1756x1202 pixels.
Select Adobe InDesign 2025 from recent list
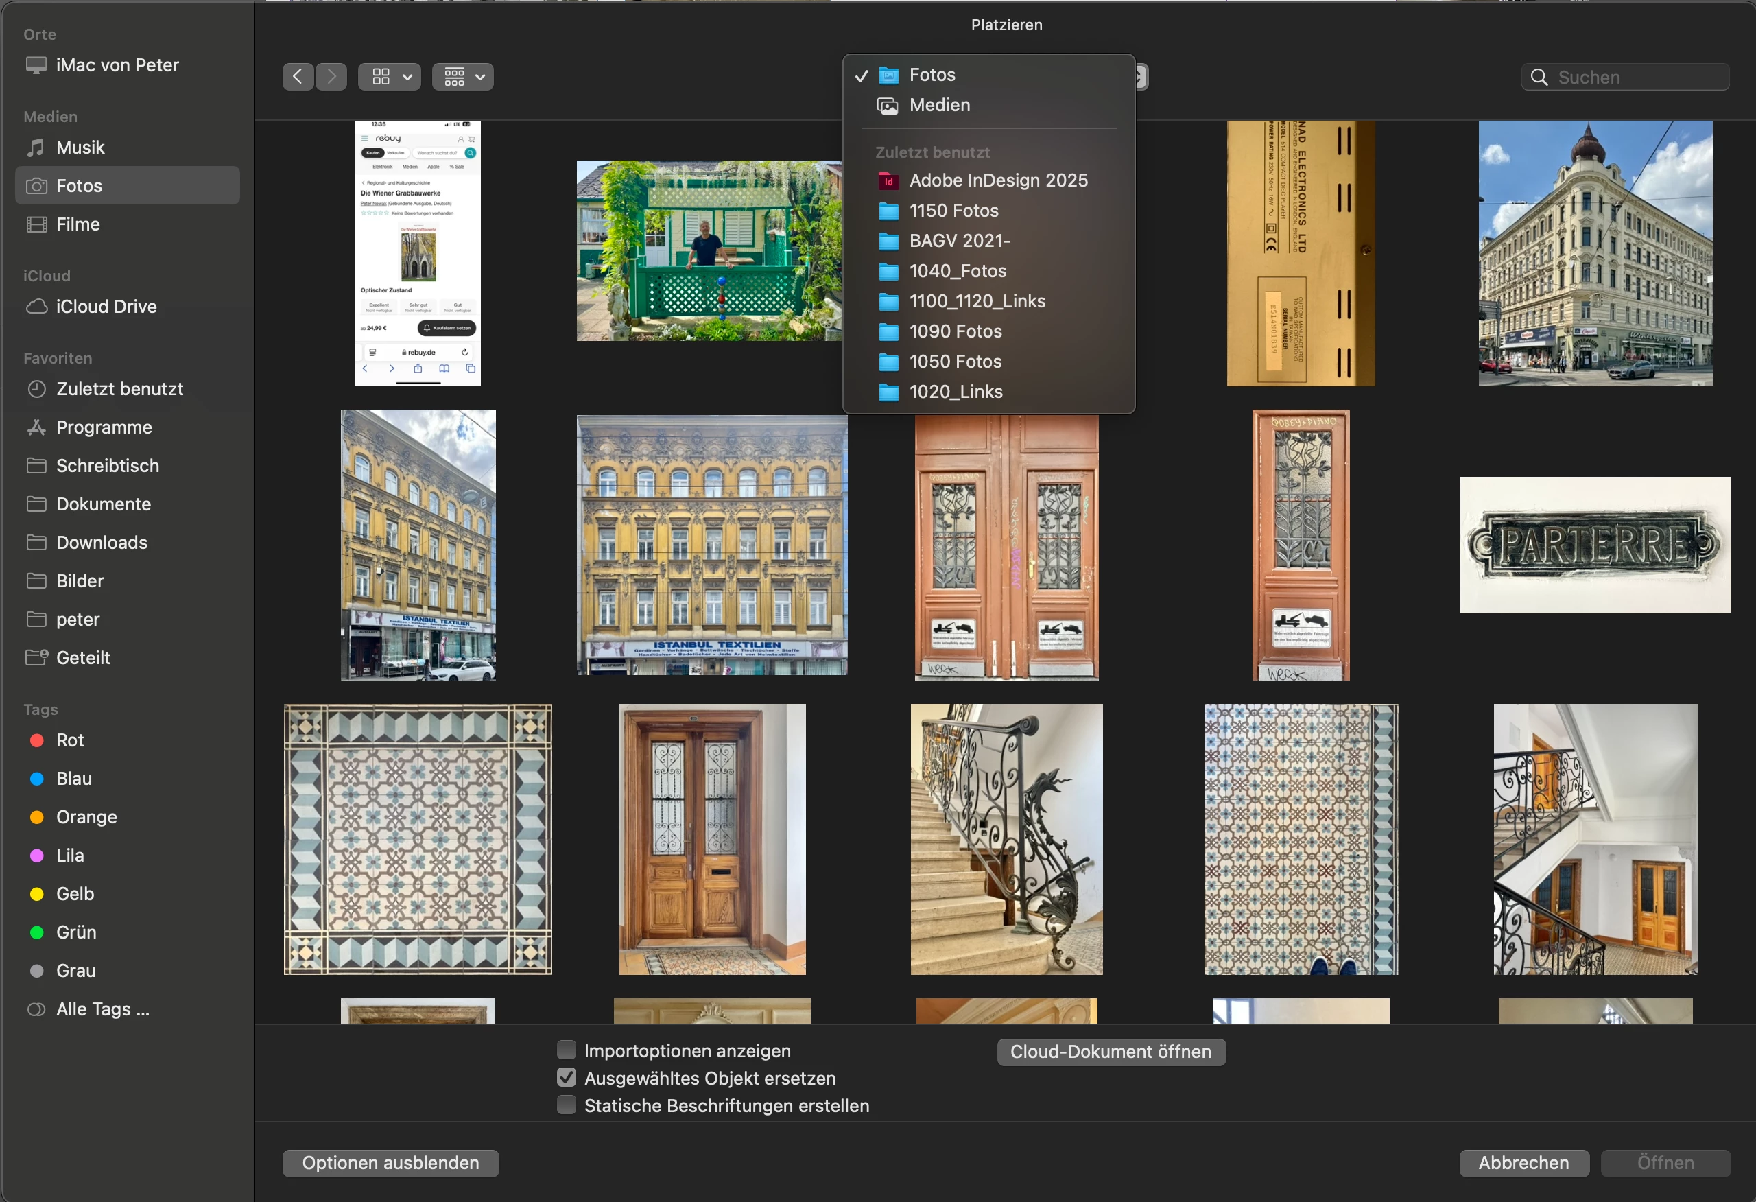click(x=997, y=180)
